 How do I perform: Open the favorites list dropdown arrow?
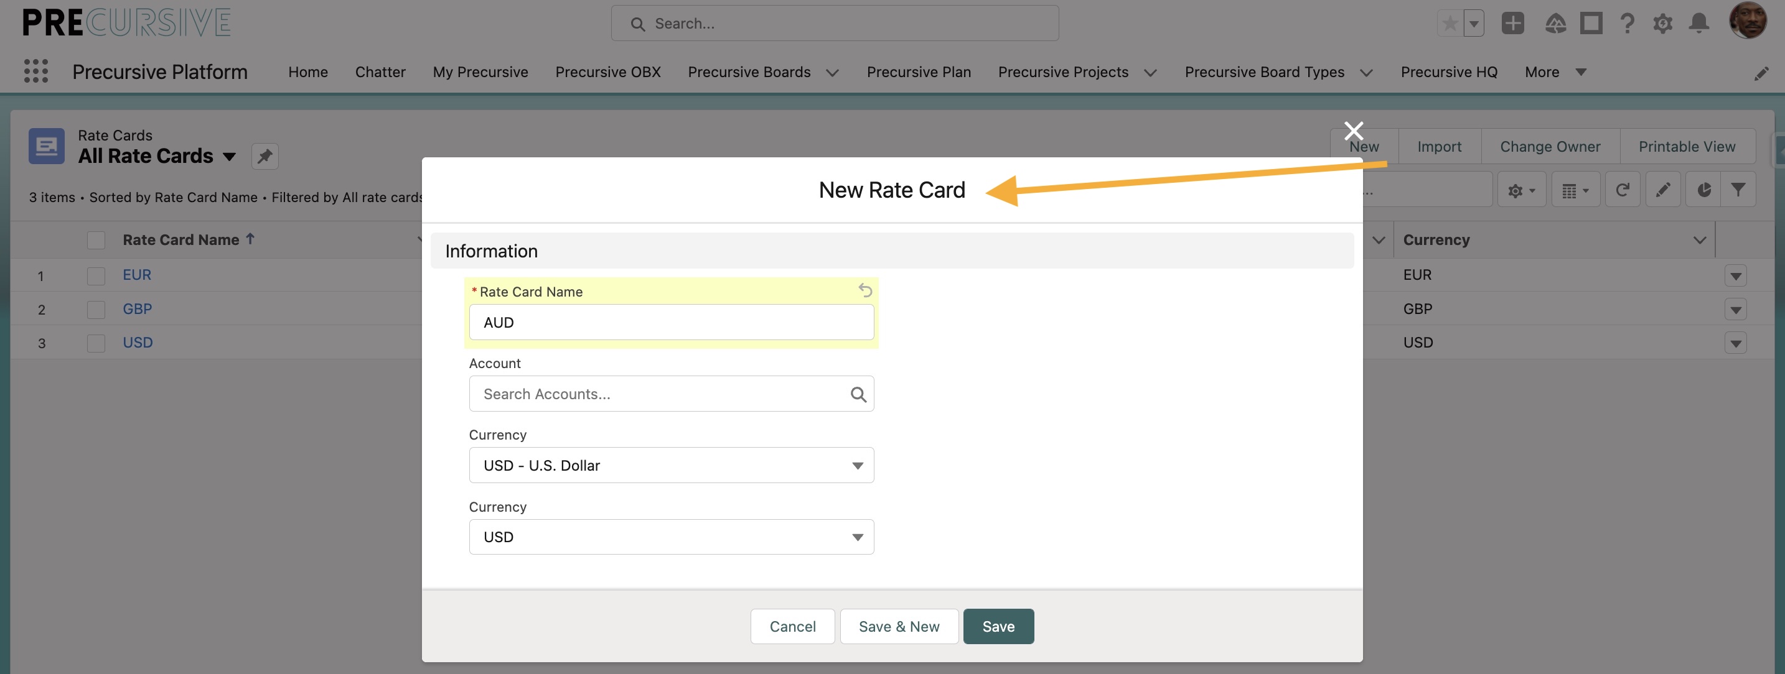point(1474,24)
